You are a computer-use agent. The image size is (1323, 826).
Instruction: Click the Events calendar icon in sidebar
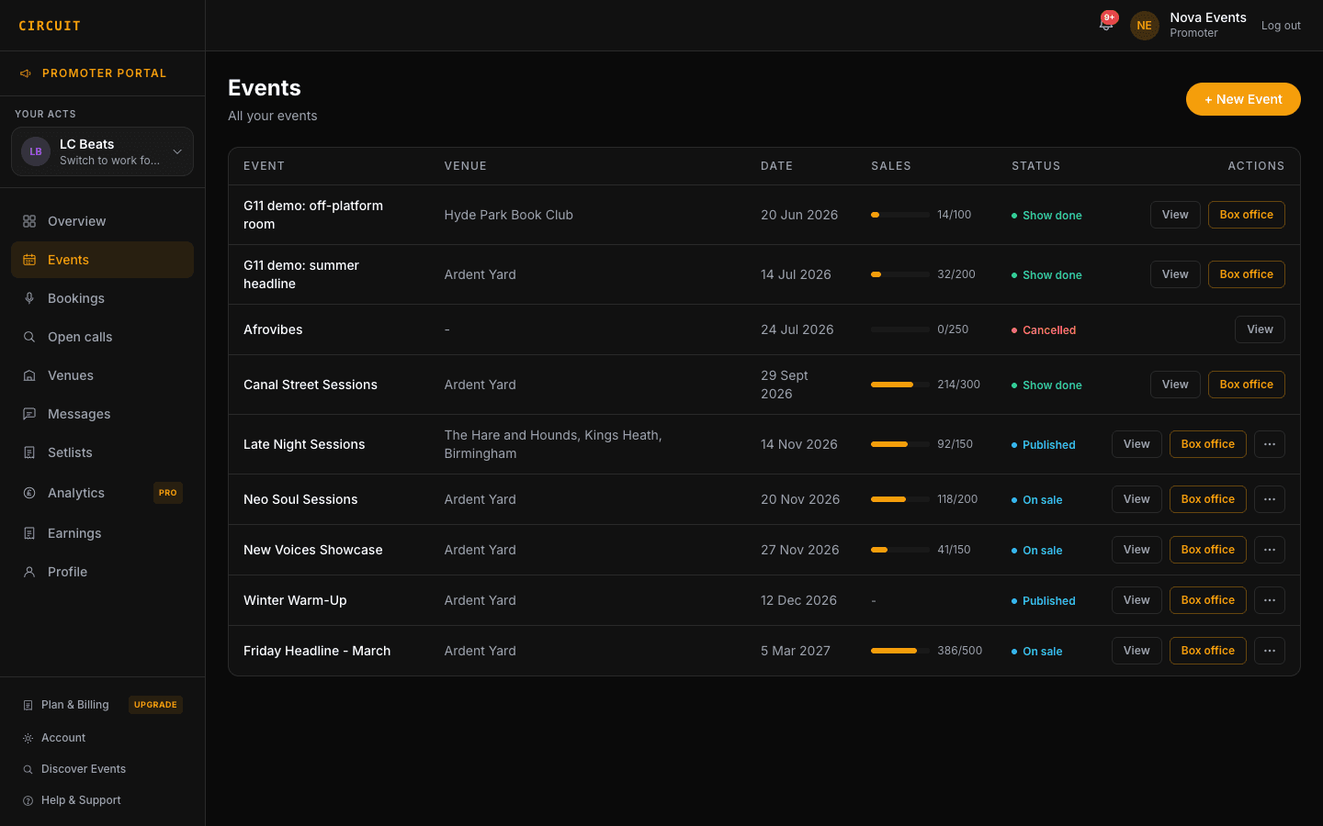click(x=29, y=260)
